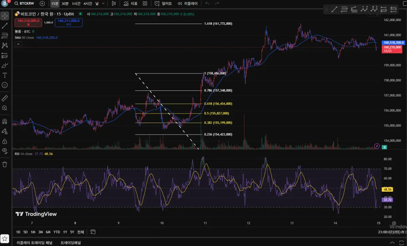The image size is (407, 246).
Task: Expand bottom panel with chevron up
Action: click(392, 243)
